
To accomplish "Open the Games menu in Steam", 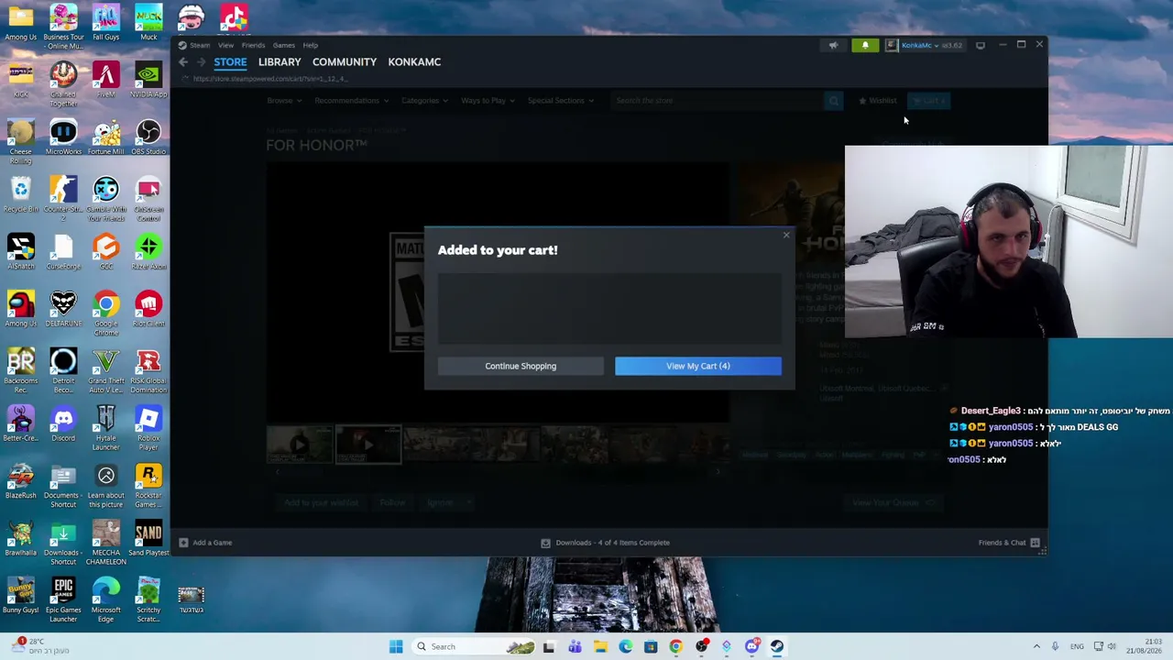I will tap(283, 45).
